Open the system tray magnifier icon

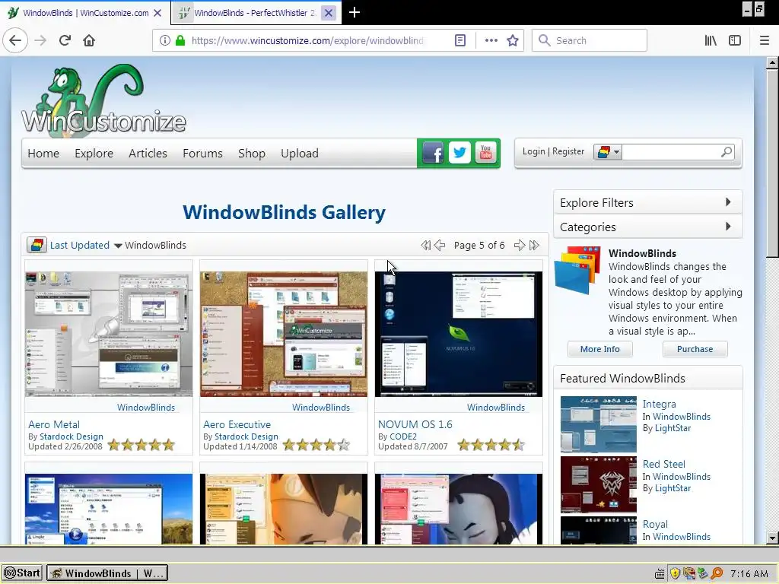[717, 573]
